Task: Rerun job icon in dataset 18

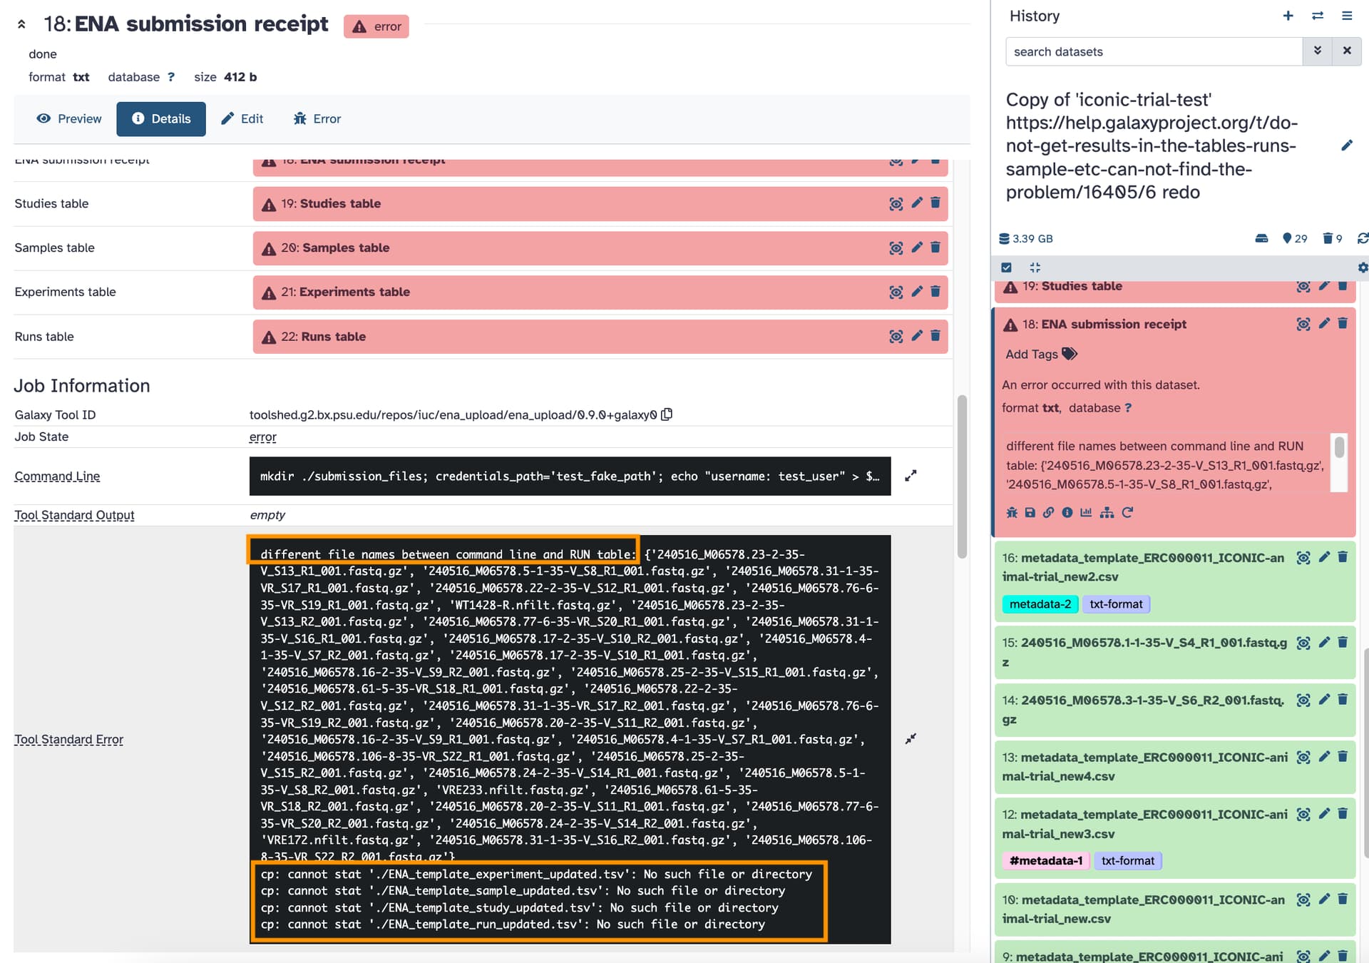Action: point(1127,512)
